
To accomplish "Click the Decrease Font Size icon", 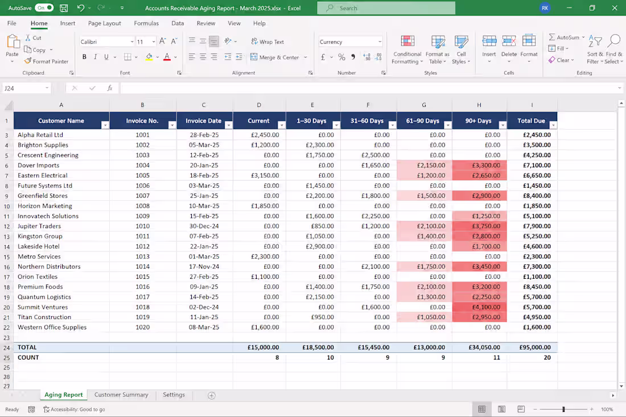I will [x=174, y=41].
